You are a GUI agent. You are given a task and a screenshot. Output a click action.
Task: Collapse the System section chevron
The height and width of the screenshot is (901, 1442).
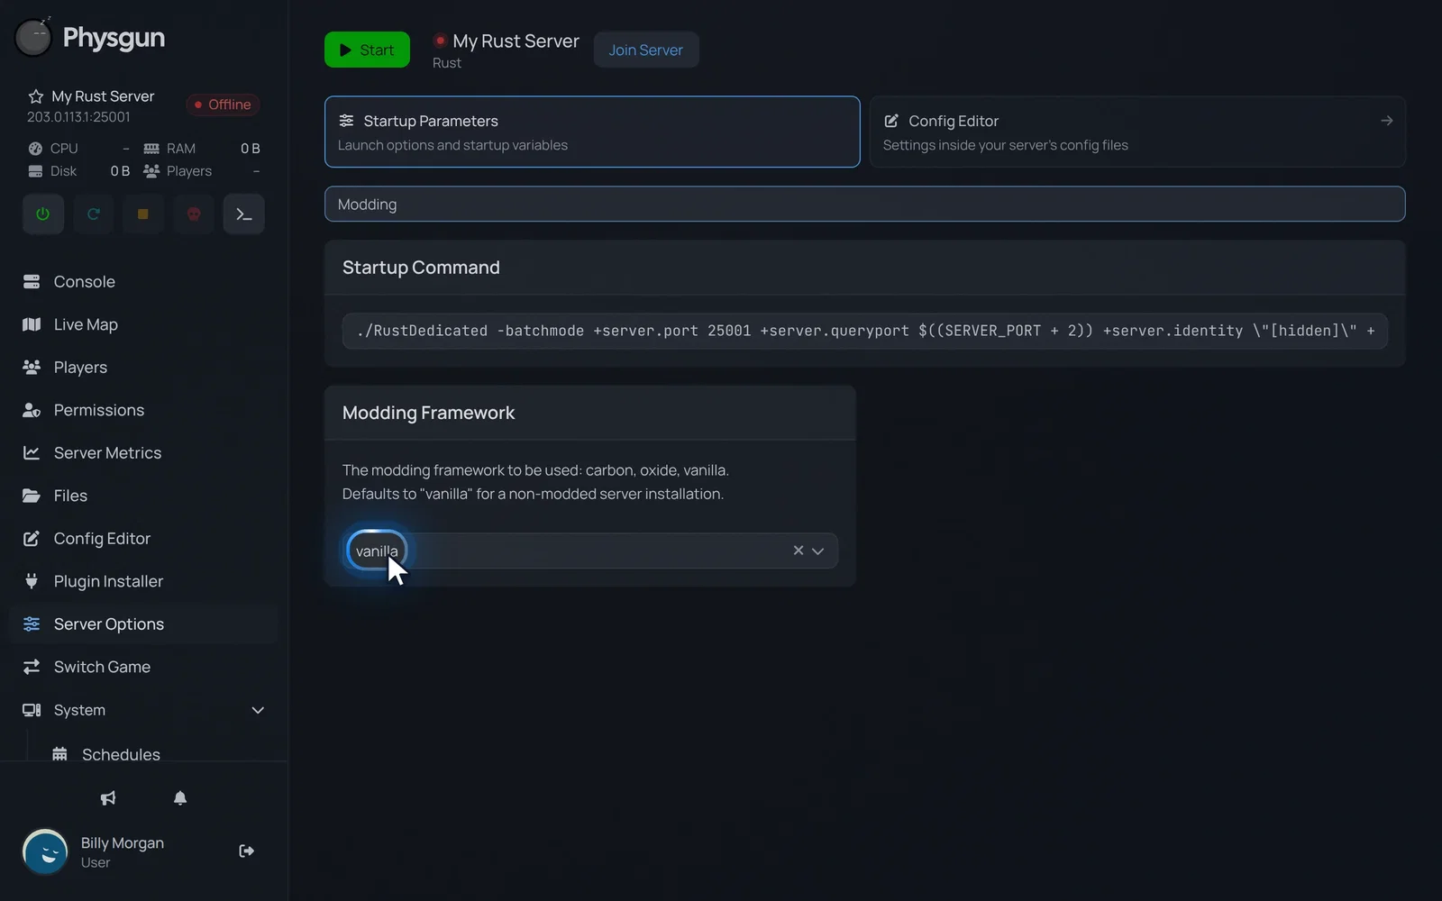pos(258,710)
